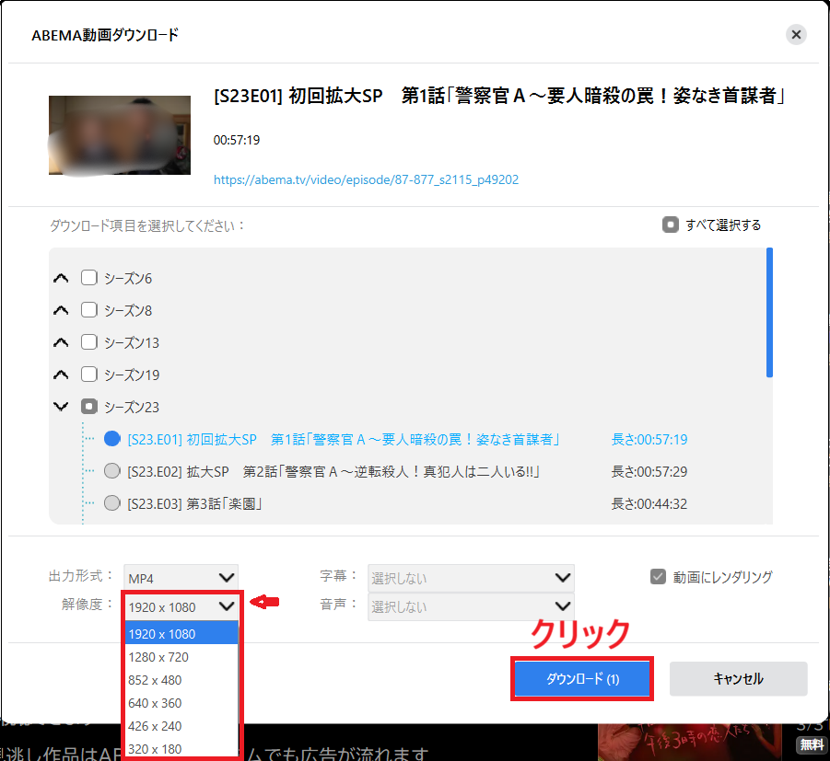Viewport: 830px width, 761px height.
Task: Open the 字幕 subtitle selection dropdown
Action: pos(471,577)
